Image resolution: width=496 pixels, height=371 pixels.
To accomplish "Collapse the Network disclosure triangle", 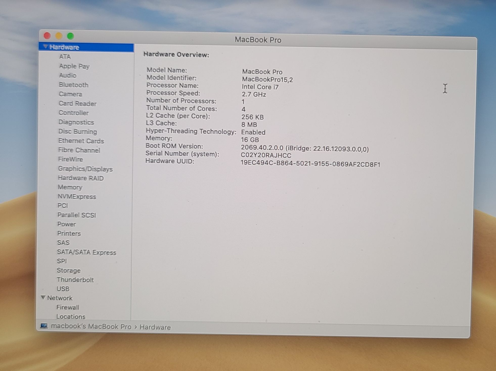I will pos(43,298).
